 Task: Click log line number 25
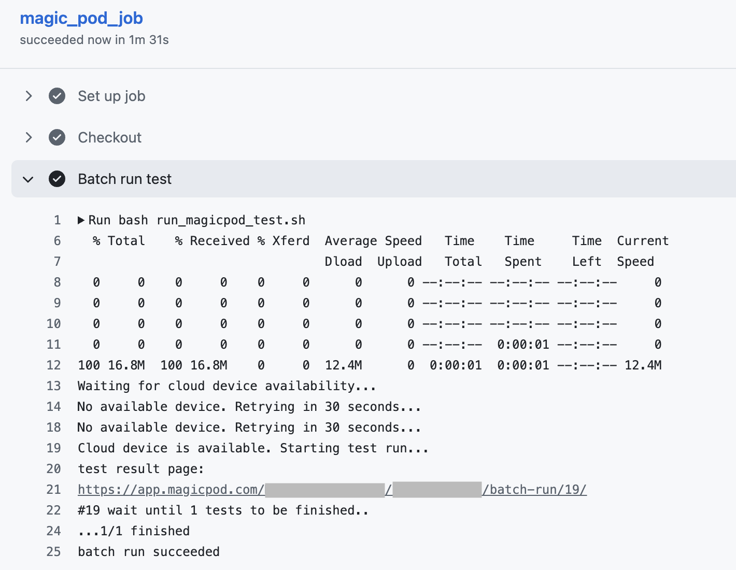[54, 552]
